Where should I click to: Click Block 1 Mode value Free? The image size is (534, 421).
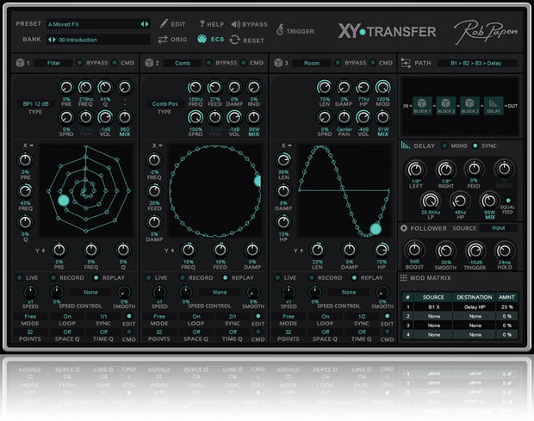click(30, 316)
